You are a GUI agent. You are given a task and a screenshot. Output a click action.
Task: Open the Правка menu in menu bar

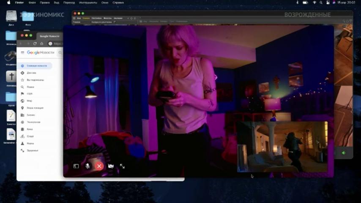(45, 3)
